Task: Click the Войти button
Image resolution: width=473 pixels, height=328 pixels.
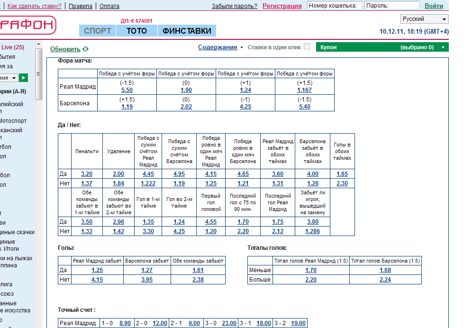Action: (x=434, y=6)
